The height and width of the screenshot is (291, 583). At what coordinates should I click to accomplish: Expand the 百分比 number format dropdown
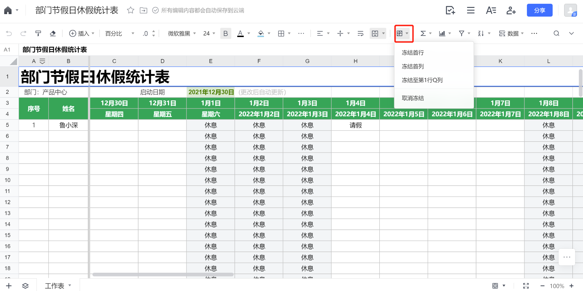click(x=120, y=33)
